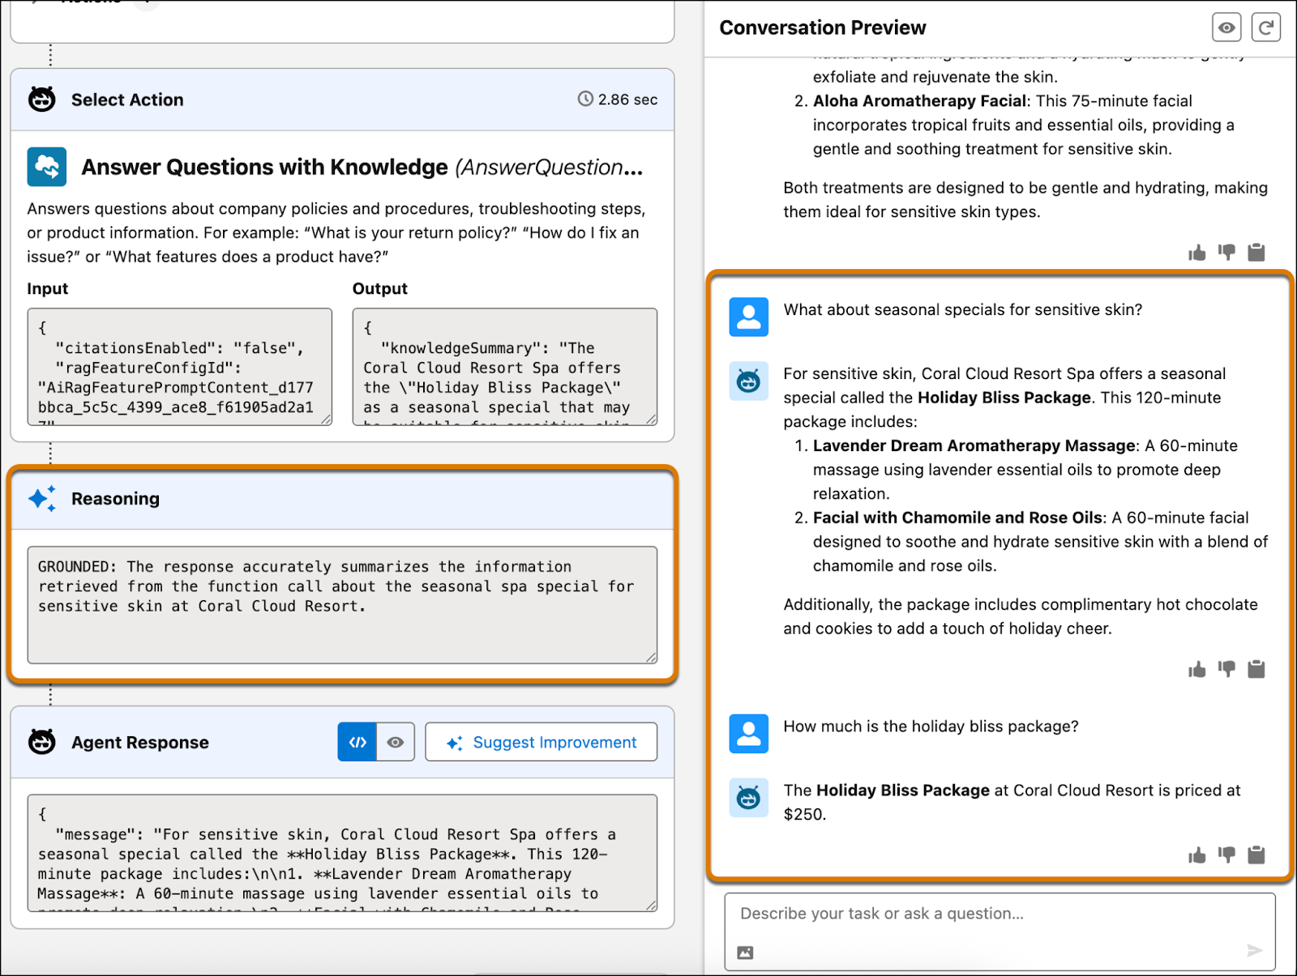This screenshot has width=1297, height=976.
Task: Copy the $250 price response
Action: pyautogui.click(x=1256, y=855)
